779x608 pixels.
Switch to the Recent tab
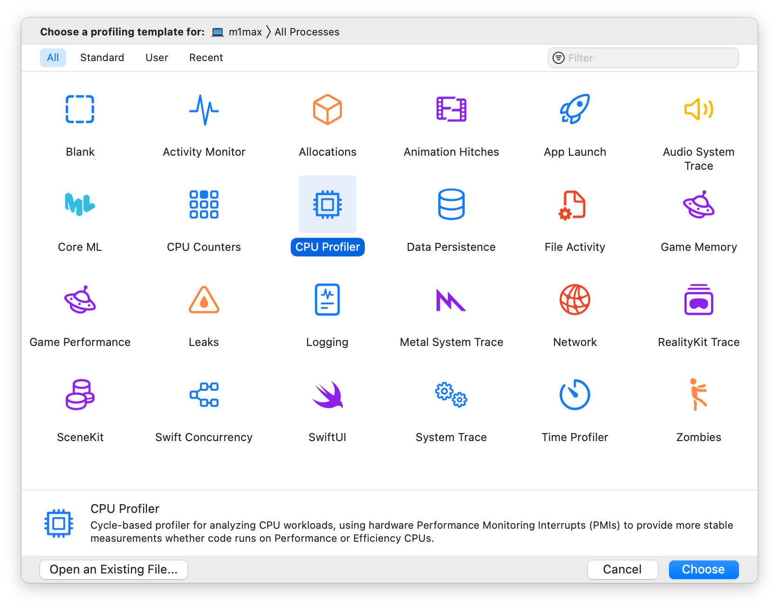click(206, 57)
